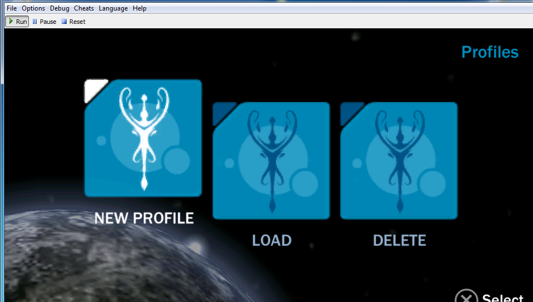Show the Language menu

[x=113, y=8]
